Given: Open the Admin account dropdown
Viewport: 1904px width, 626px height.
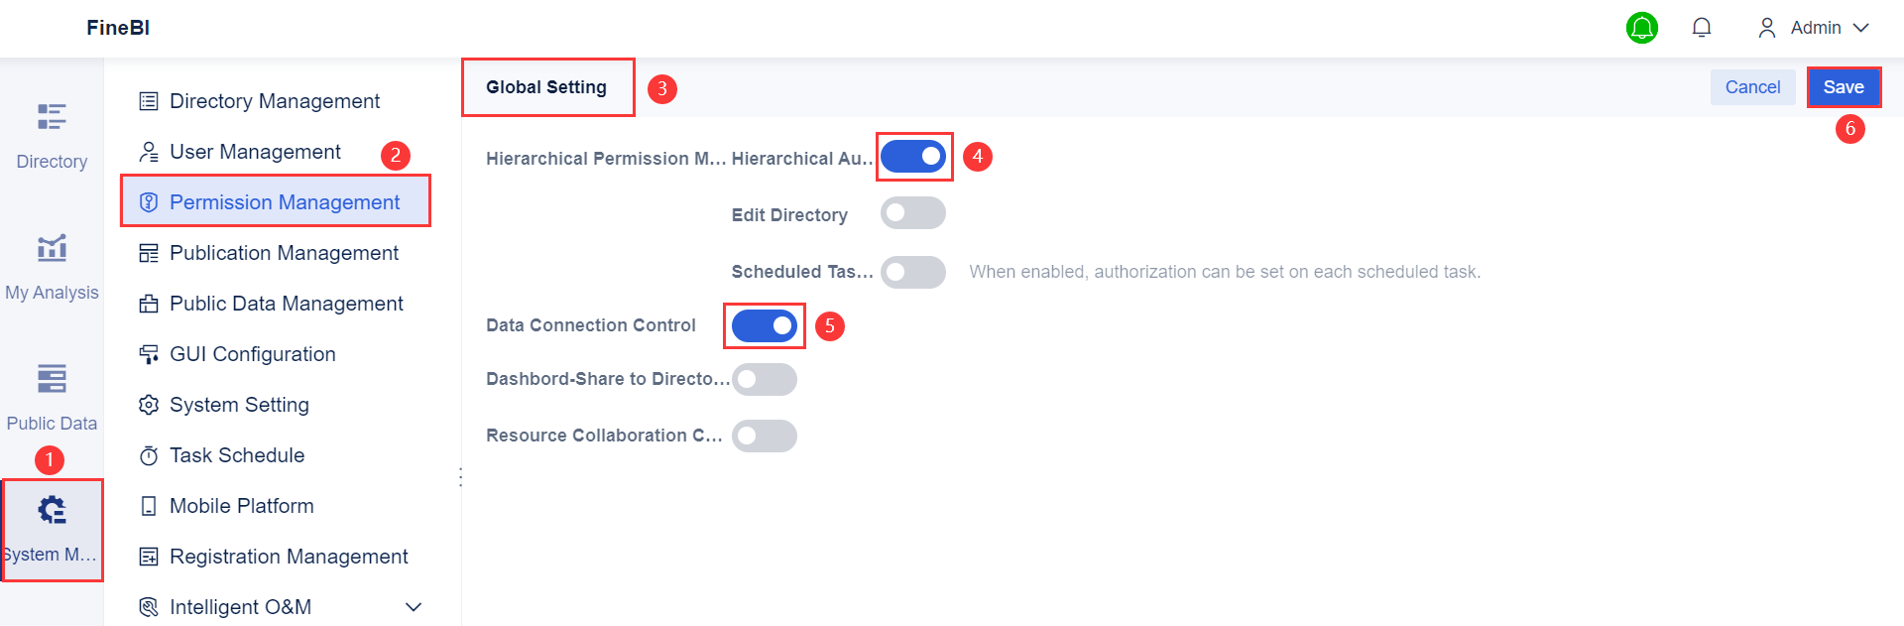Looking at the screenshot, I should (1814, 28).
